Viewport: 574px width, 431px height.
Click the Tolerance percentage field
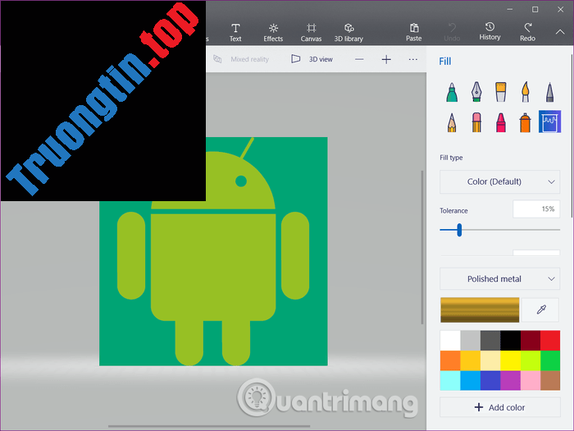point(536,209)
